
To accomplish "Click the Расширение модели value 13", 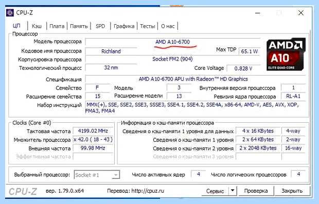I will [179, 96].
